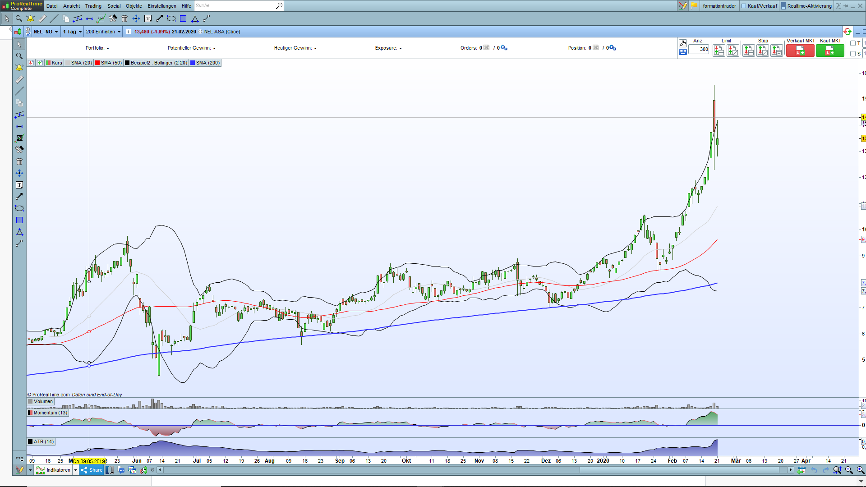
Task: Click the Share button
Action: (x=92, y=470)
